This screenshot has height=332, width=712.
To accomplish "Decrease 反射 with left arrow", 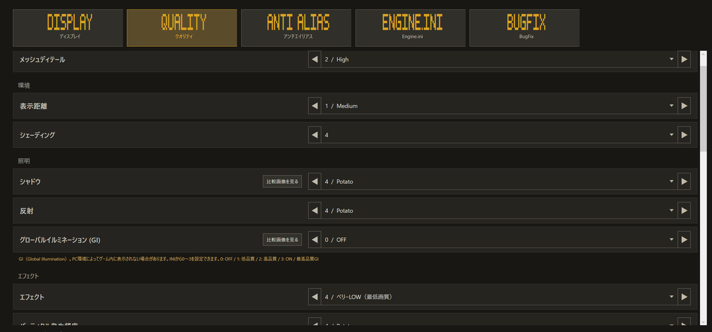I will coord(315,210).
